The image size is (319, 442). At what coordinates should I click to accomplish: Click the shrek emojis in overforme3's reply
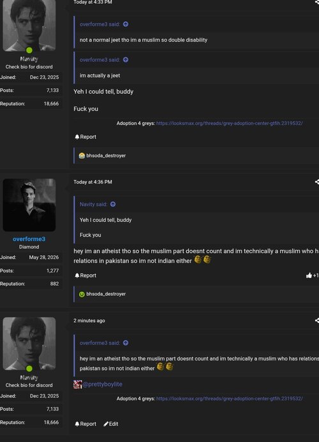(202, 260)
